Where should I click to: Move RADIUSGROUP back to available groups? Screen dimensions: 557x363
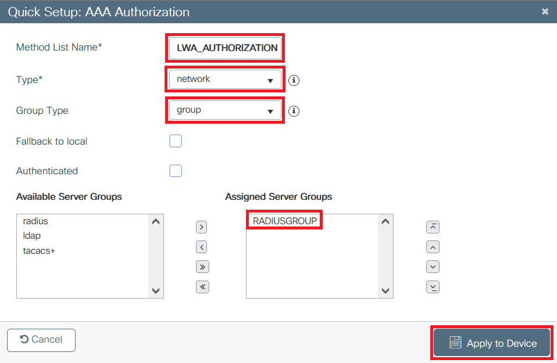(201, 246)
